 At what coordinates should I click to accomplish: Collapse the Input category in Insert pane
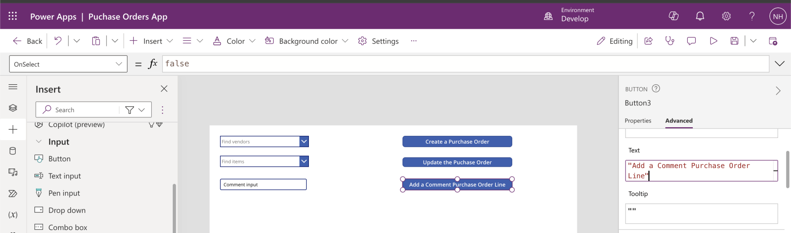[39, 141]
